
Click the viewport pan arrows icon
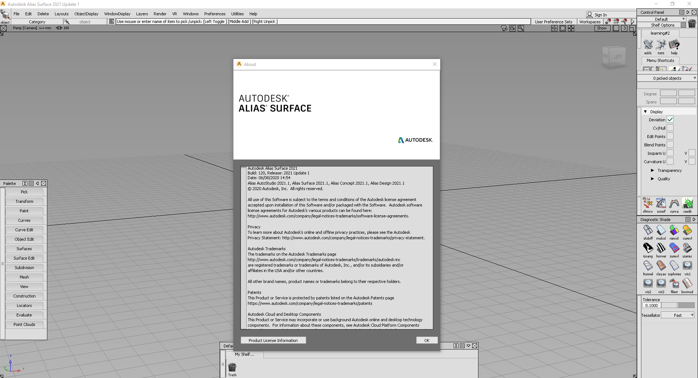point(571,28)
